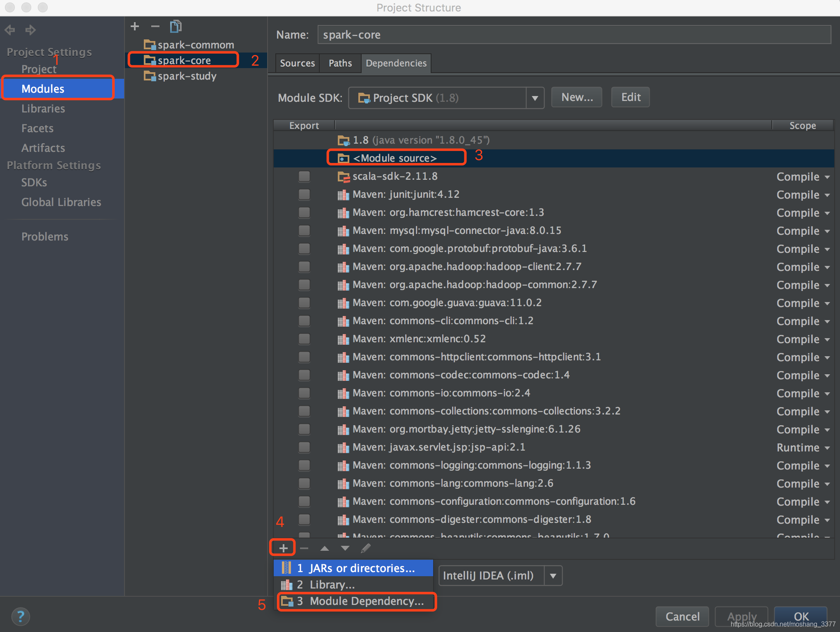
Task: Open the Module SDK dropdown
Action: click(x=535, y=98)
